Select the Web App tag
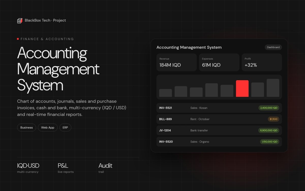 pyautogui.click(x=48, y=128)
